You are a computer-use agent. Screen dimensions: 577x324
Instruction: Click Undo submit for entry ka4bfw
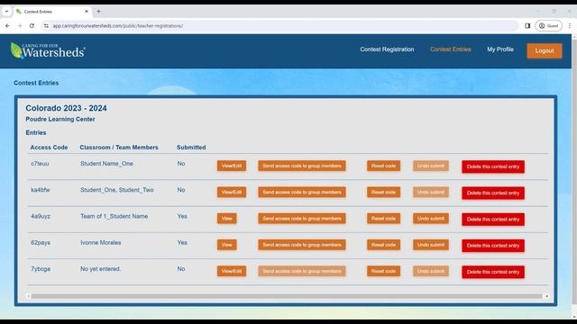431,192
